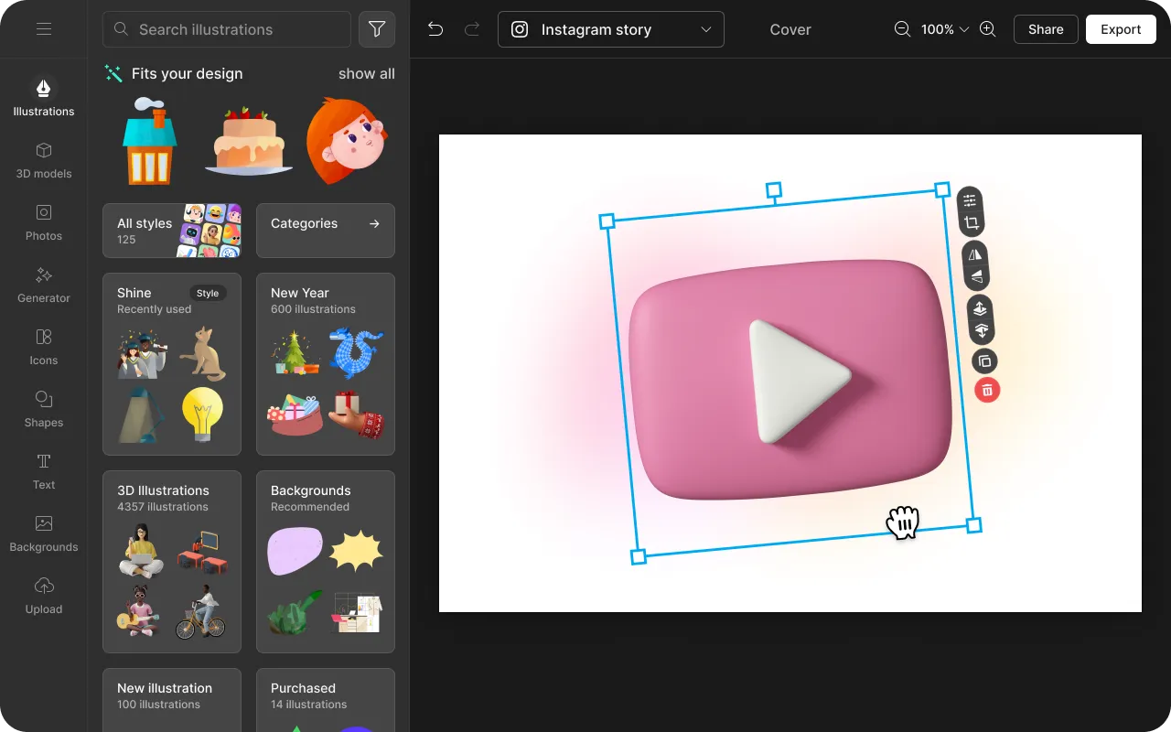
Task: Bring the selected layer forward
Action: tap(980, 308)
